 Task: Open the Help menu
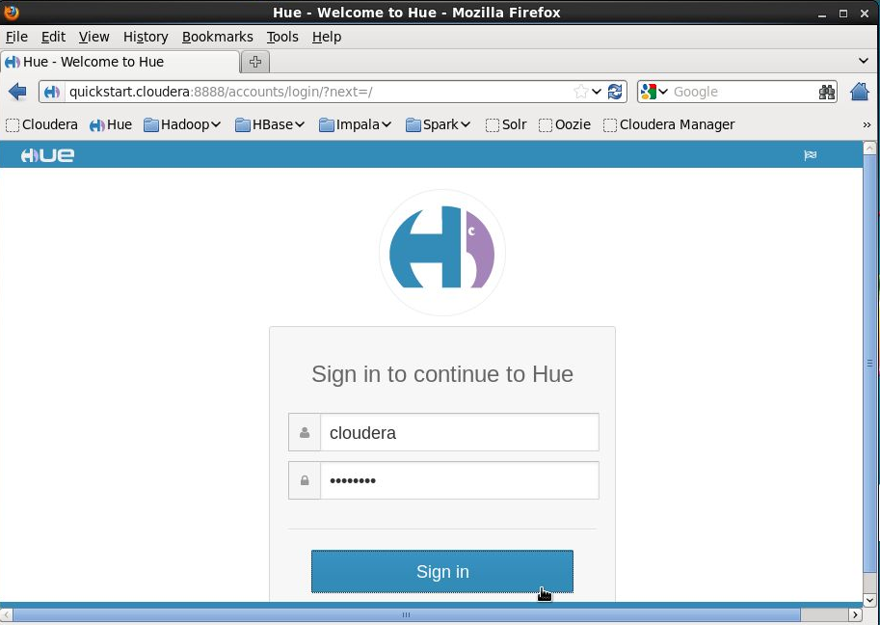[327, 37]
